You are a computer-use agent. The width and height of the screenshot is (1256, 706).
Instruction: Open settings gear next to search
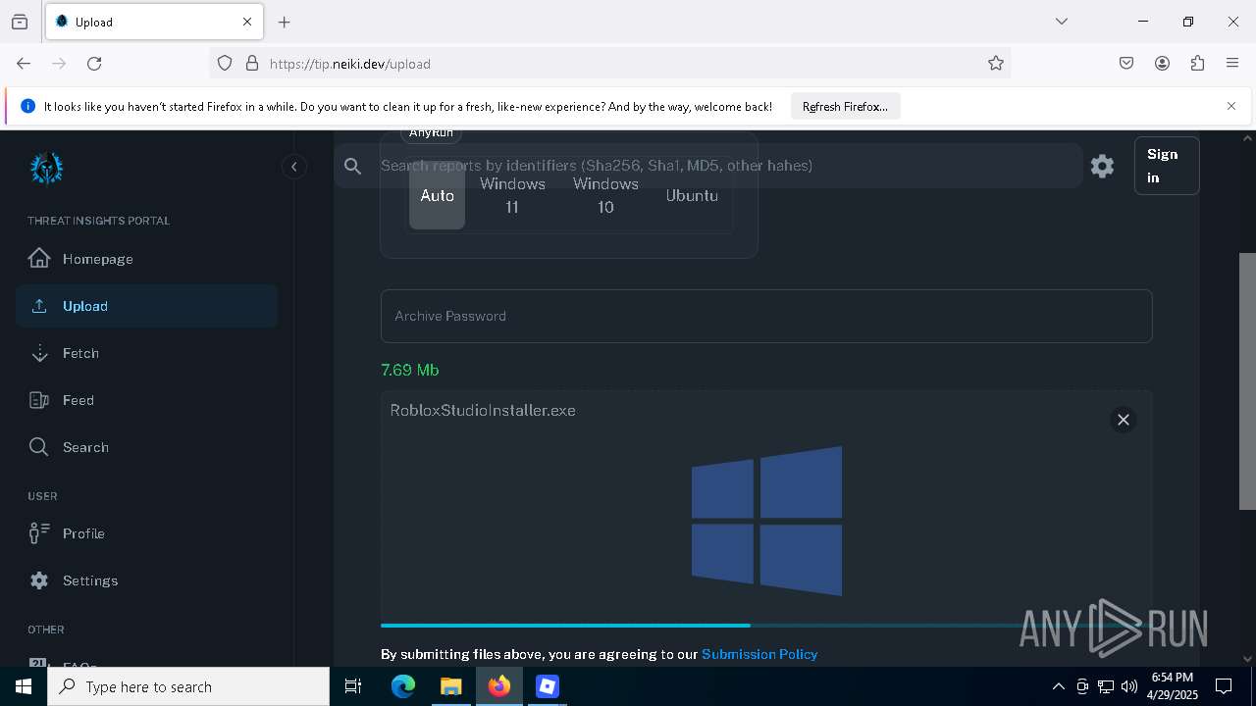pos(1102,166)
